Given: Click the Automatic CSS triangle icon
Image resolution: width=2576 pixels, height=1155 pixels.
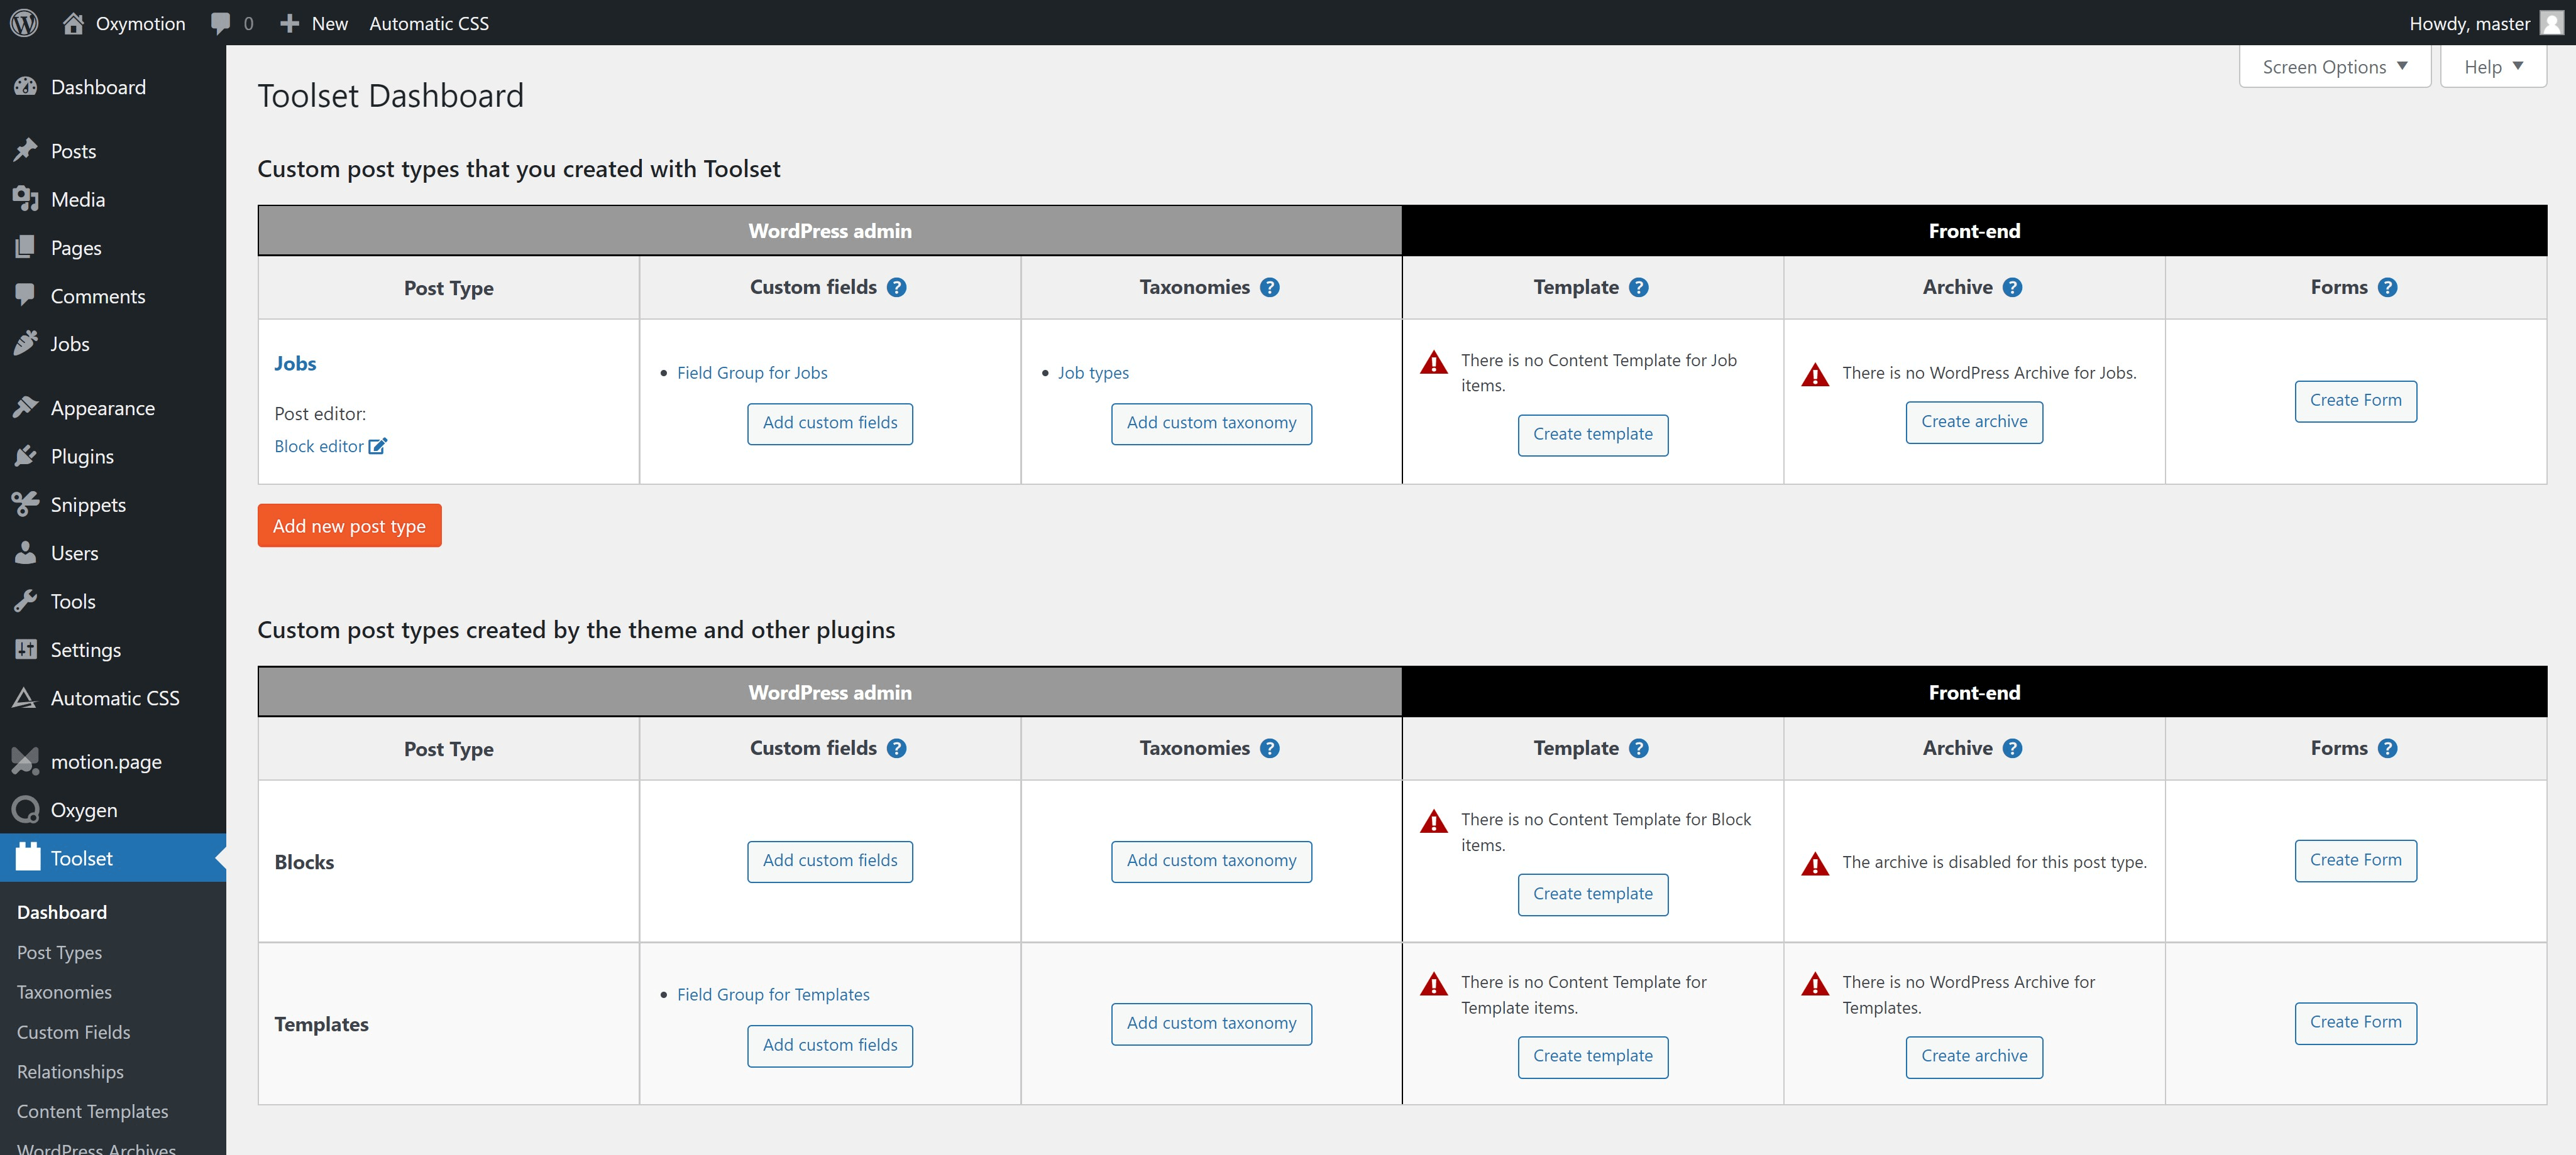Looking at the screenshot, I should 24,697.
